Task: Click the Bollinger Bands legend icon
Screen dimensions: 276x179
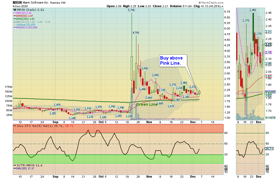Action: [15, 22]
